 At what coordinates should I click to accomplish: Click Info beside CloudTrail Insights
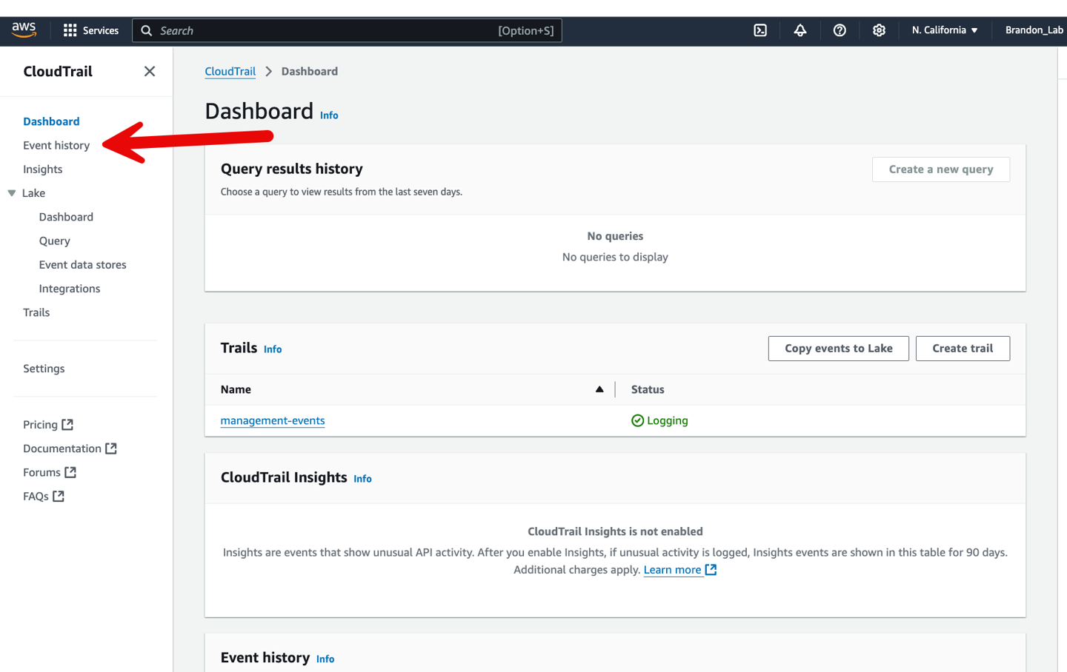coord(362,479)
